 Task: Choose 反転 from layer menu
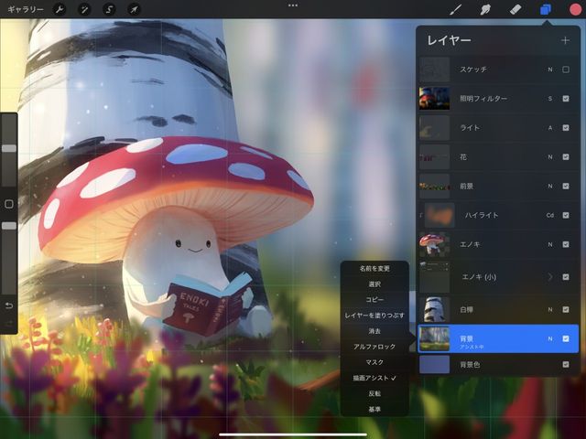click(374, 393)
